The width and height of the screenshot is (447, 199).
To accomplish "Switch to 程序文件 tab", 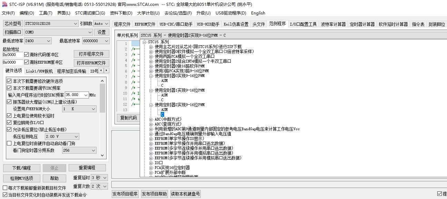I will pyautogui.click(x=122, y=24).
